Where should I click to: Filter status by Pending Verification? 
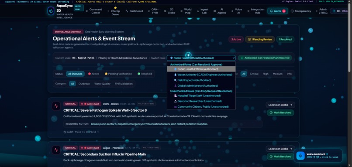coord(118,74)
